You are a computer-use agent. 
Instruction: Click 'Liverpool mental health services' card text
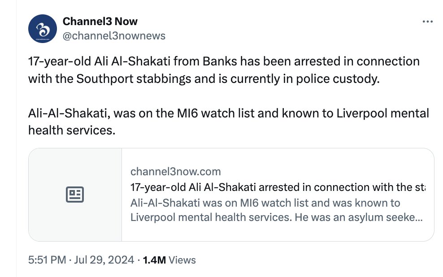(211, 217)
